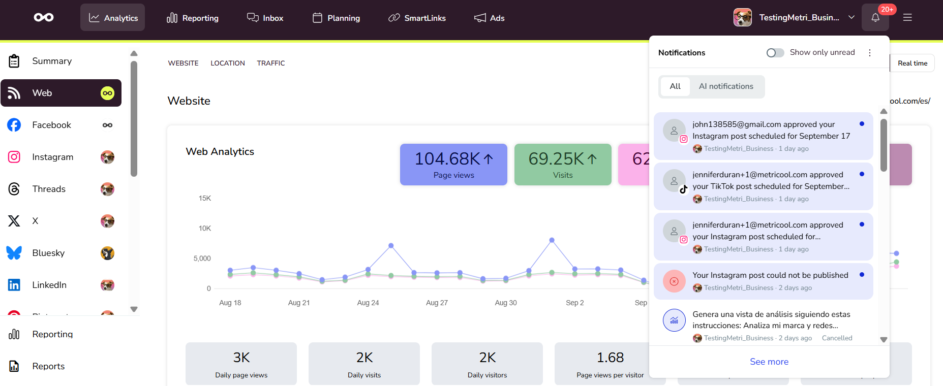Viewport: 943px width, 386px height.
Task: Click the account avatar beside Threads
Action: pos(107,189)
